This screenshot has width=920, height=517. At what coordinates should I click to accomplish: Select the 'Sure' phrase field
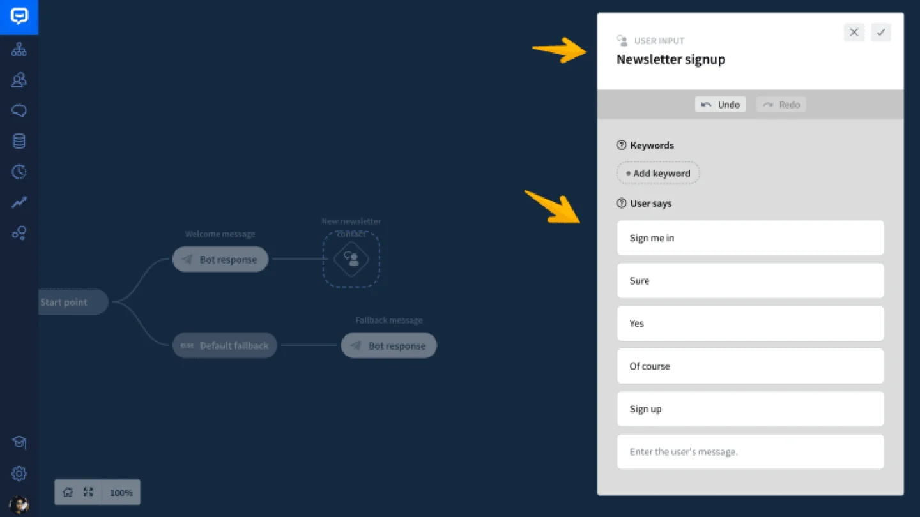click(x=751, y=280)
